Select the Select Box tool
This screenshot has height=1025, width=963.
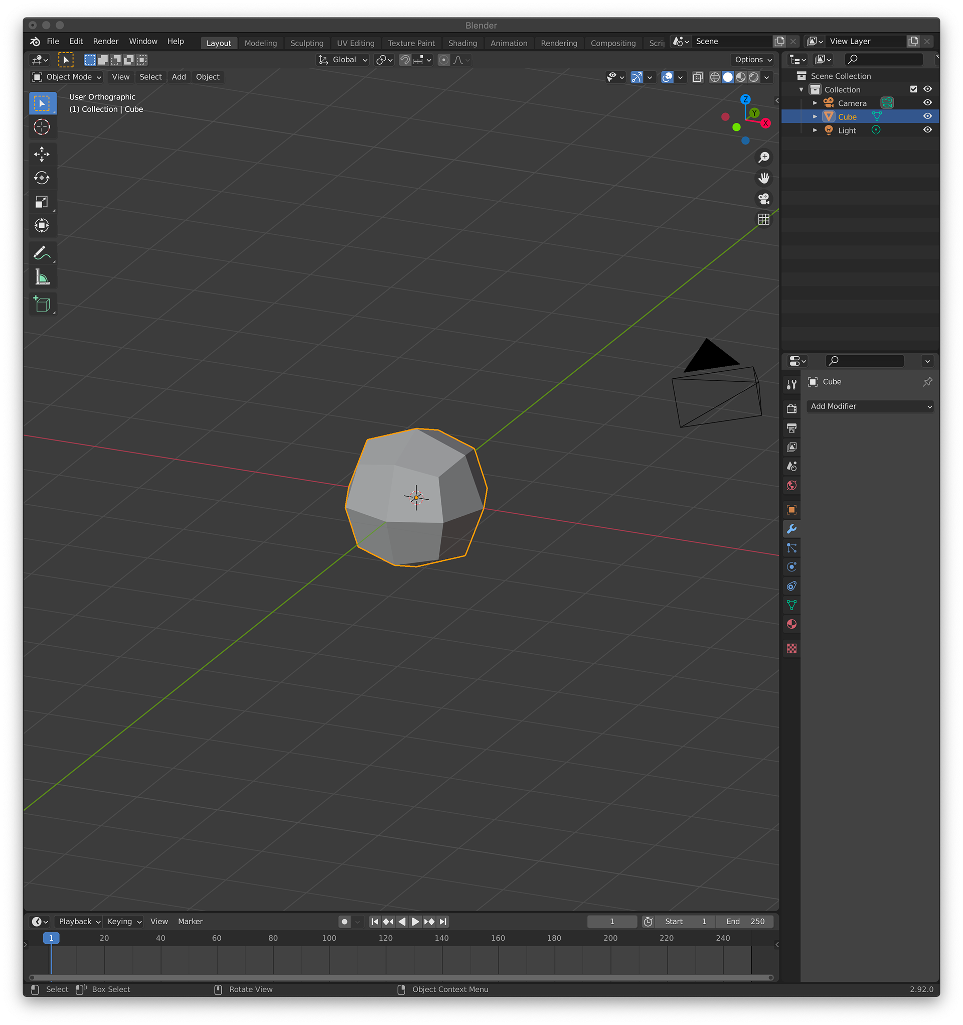(42, 103)
